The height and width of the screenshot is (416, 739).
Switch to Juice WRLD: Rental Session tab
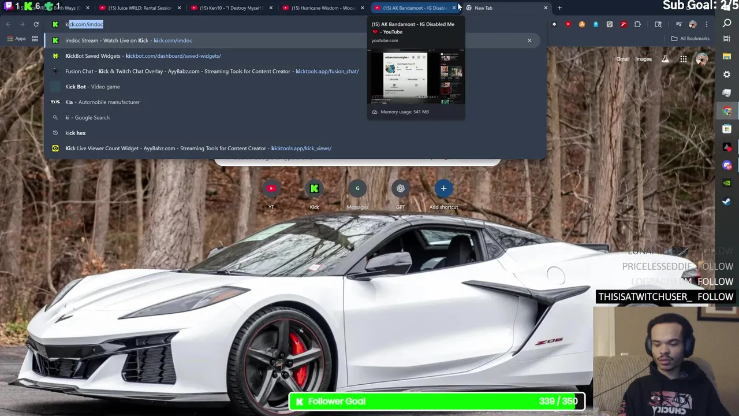pyautogui.click(x=140, y=8)
